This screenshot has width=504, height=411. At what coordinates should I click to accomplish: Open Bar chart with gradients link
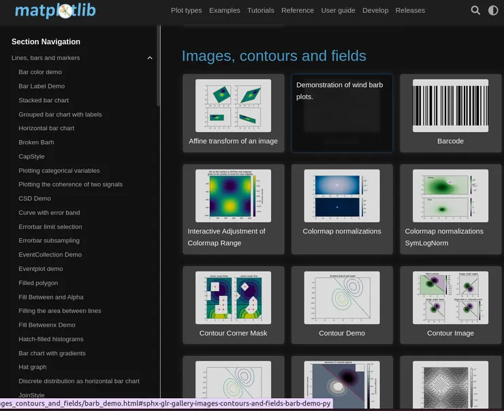(52, 353)
